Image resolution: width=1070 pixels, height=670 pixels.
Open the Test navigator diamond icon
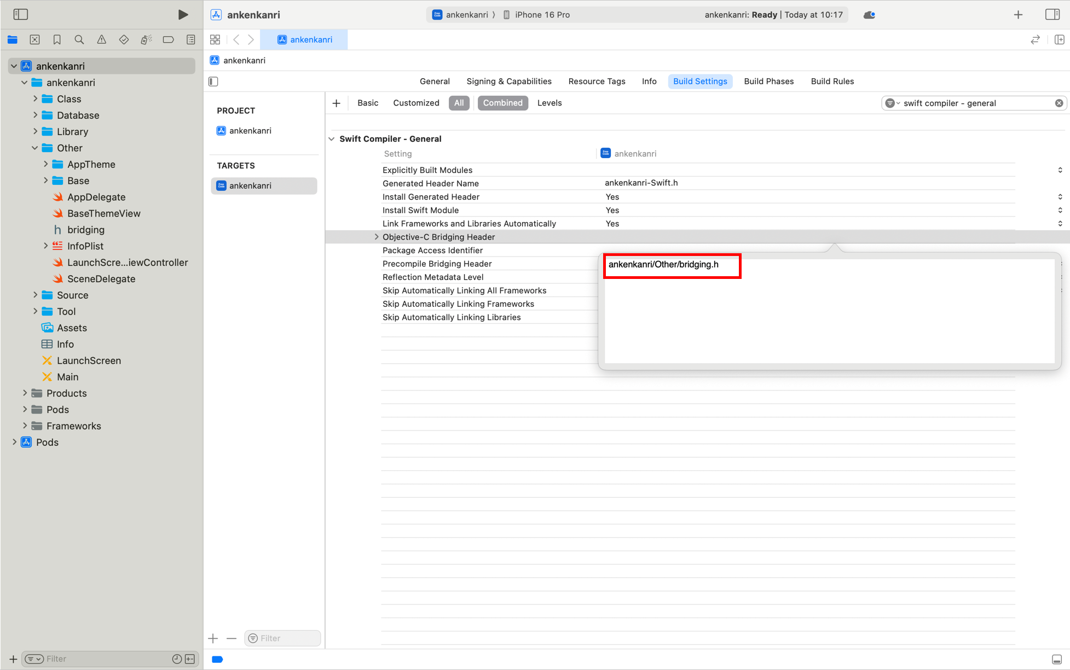(x=124, y=39)
